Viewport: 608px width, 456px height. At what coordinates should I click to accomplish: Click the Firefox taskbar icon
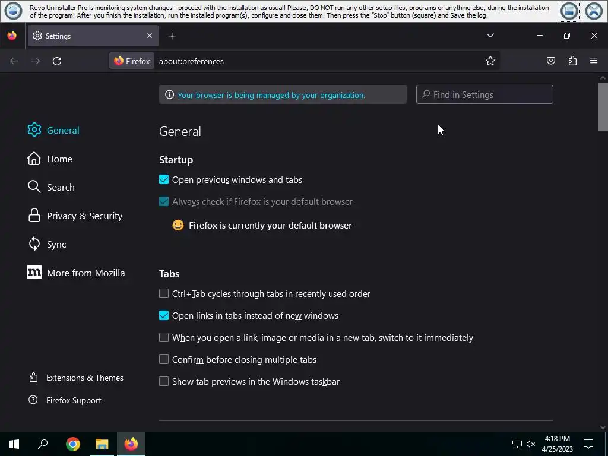click(x=131, y=444)
